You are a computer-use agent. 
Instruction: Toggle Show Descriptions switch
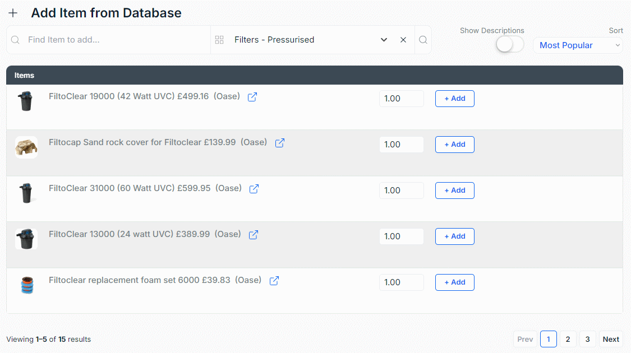pos(510,44)
